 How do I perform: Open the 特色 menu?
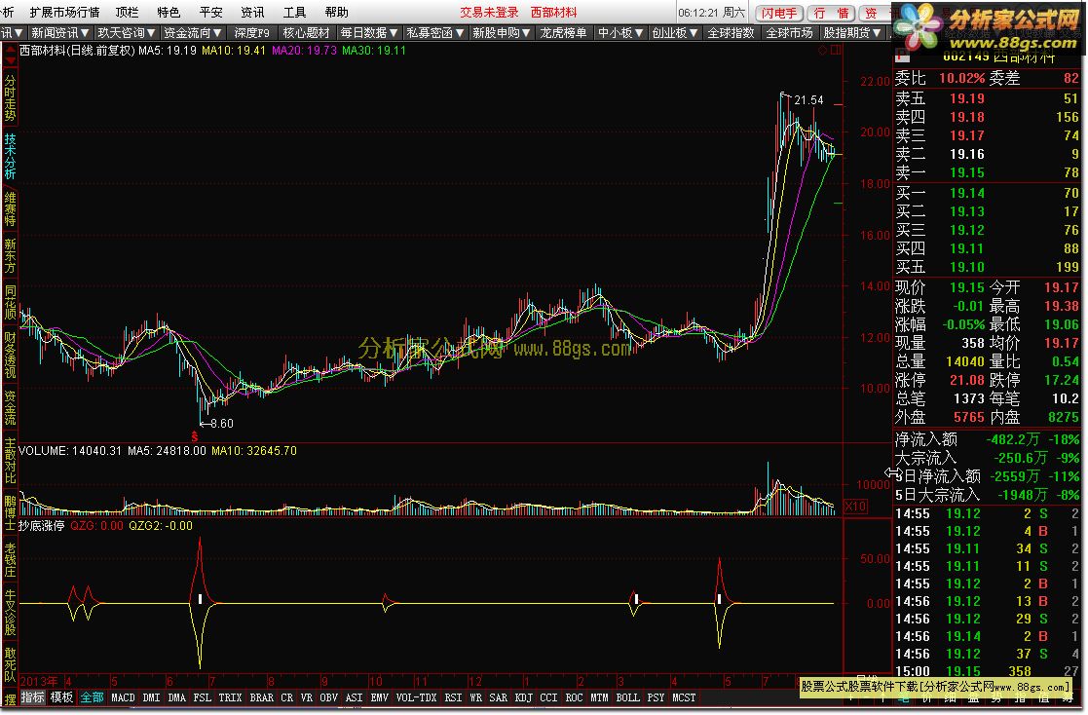click(x=169, y=12)
